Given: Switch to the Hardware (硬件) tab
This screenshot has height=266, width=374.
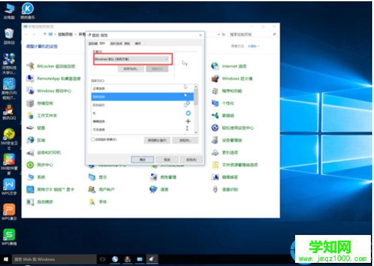Looking at the screenshot, I should coord(138,43).
